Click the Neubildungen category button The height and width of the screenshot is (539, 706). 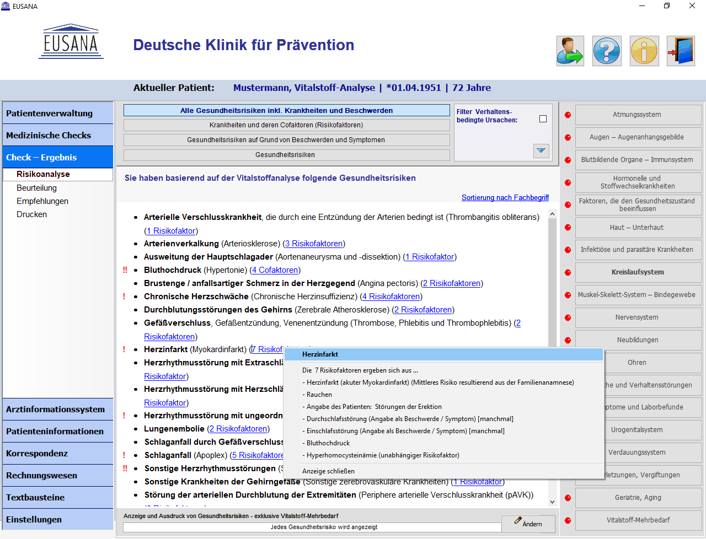pos(638,340)
